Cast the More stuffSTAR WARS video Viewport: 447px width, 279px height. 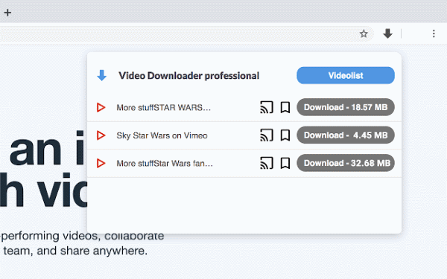pos(267,107)
